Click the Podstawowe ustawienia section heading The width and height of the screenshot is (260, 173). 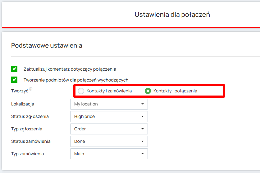coord(47,45)
